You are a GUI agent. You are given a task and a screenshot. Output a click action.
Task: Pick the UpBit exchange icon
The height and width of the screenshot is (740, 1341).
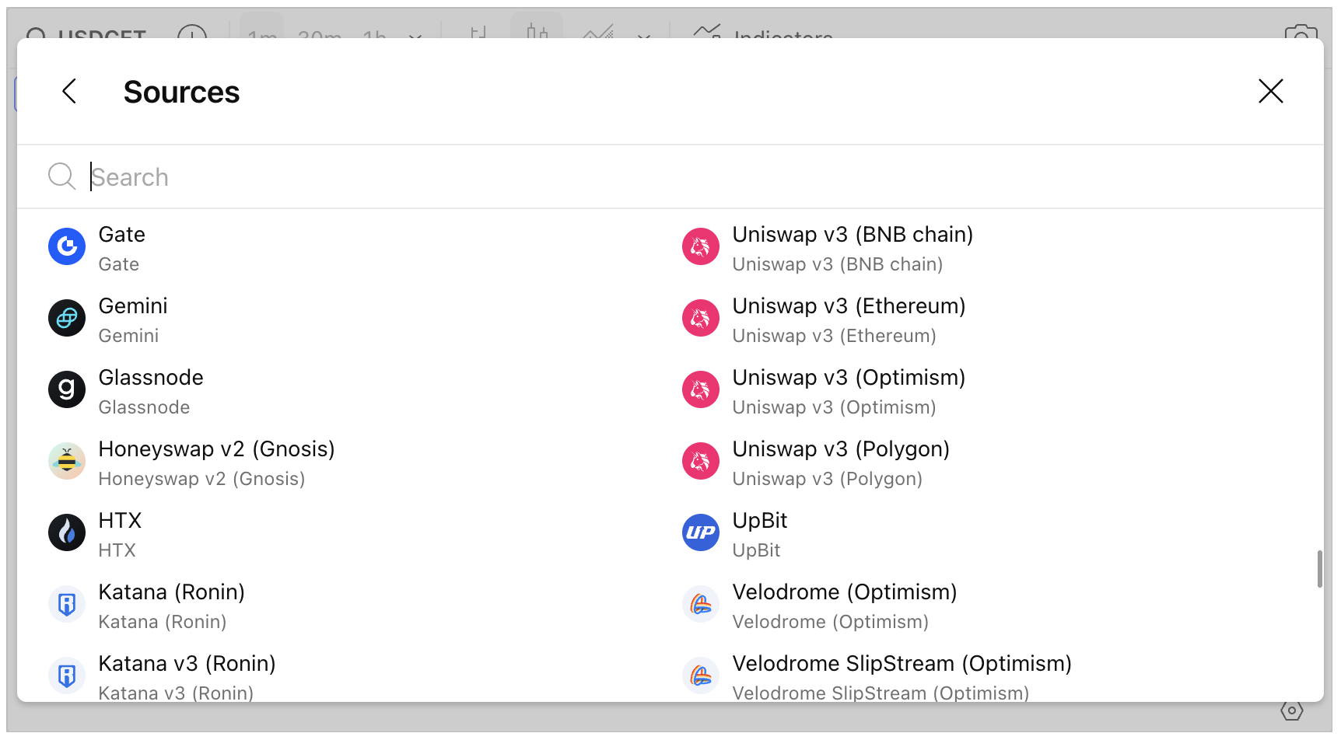701,532
